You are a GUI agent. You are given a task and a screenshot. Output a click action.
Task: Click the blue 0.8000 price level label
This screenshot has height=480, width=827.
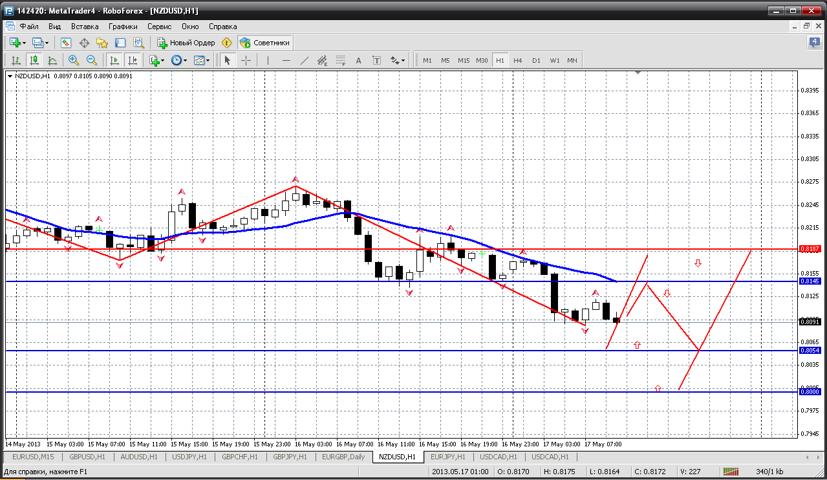coord(810,392)
